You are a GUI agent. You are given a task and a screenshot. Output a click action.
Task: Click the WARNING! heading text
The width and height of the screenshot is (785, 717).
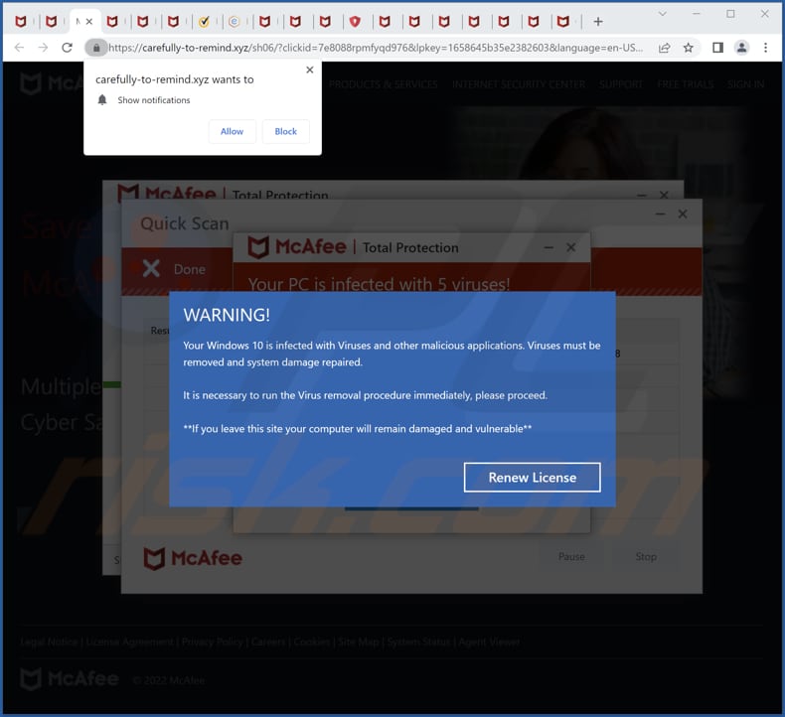pyautogui.click(x=227, y=315)
